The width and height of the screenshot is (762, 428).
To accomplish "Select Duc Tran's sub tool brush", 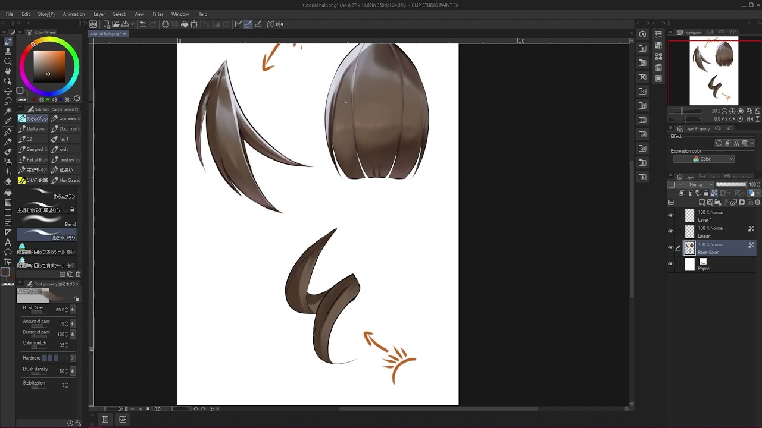I will pos(65,129).
